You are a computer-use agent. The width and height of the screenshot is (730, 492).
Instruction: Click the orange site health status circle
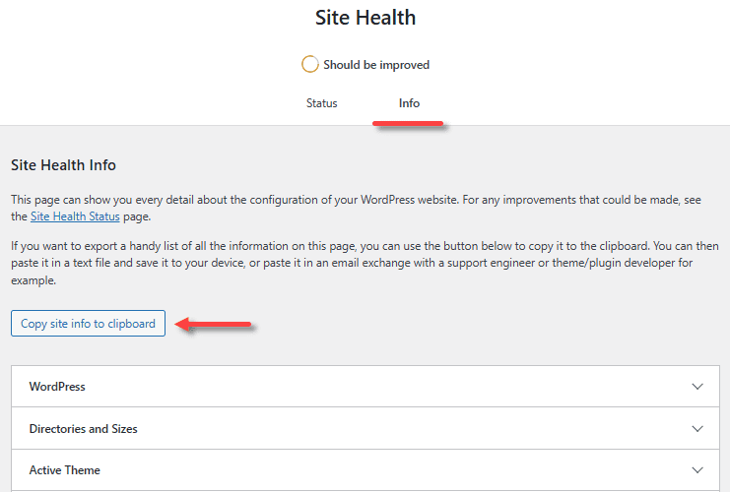pyautogui.click(x=310, y=65)
